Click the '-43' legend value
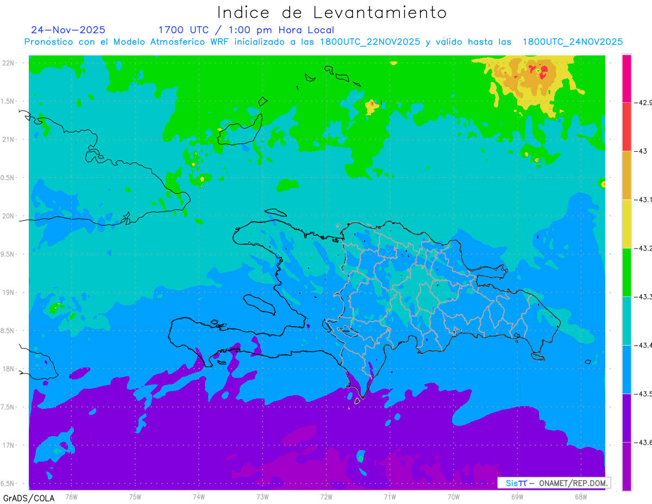Viewport: 652px width, 504px height. pos(642,151)
